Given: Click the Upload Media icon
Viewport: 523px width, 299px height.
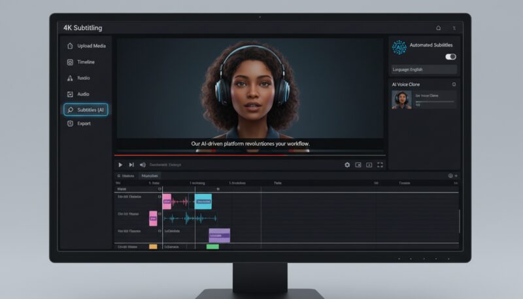Looking at the screenshot, I should 70,46.
